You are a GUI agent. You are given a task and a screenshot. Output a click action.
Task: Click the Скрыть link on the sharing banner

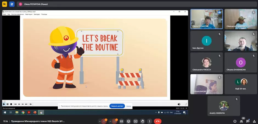(129, 106)
